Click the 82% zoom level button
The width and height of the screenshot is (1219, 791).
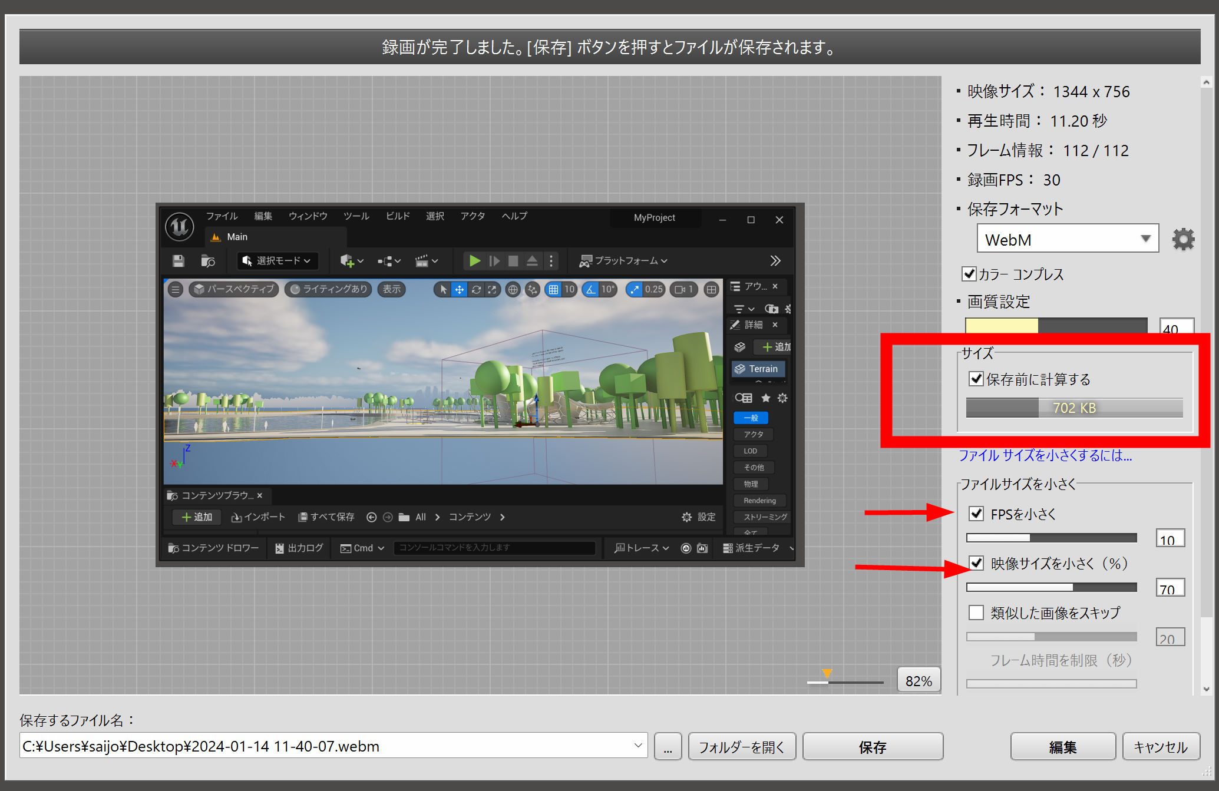tap(918, 681)
